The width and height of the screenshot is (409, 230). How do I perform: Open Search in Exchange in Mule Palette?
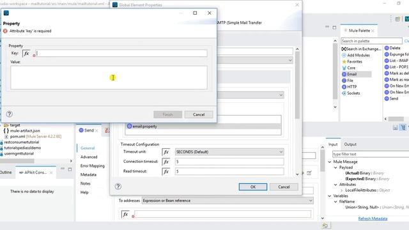(361, 49)
